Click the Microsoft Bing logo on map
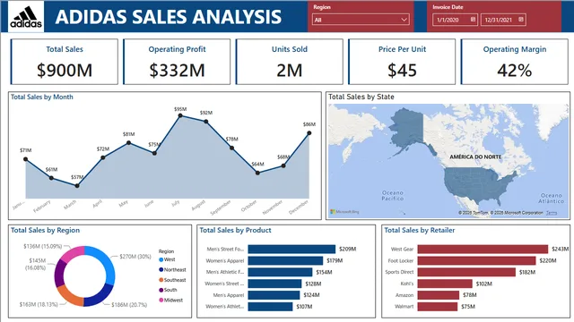The height and width of the screenshot is (322, 574). coord(344,212)
